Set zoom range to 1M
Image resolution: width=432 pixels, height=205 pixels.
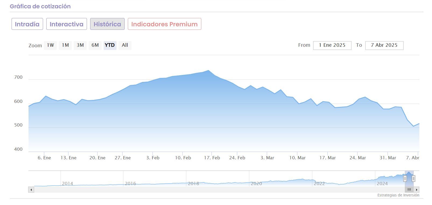65,45
